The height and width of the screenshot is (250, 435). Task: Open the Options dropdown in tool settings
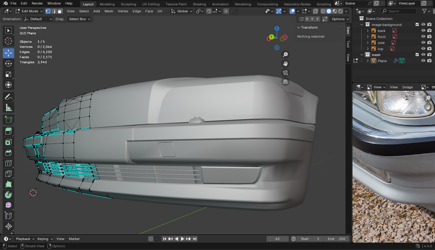coord(340,19)
